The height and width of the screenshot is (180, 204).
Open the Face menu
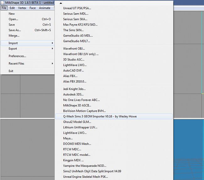(33, 8)
